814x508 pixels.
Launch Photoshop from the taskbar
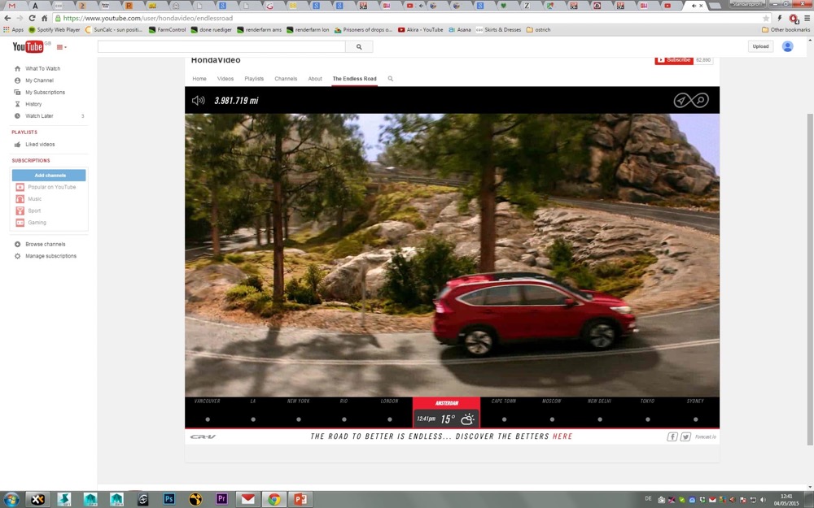point(168,499)
